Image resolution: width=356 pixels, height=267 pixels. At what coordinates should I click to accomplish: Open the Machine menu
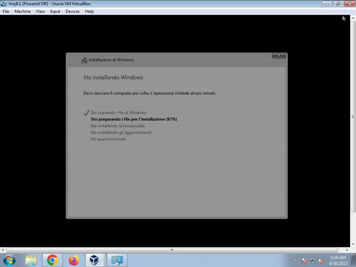(x=23, y=11)
